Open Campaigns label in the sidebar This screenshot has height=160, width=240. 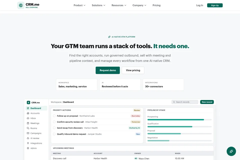(x=36, y=133)
